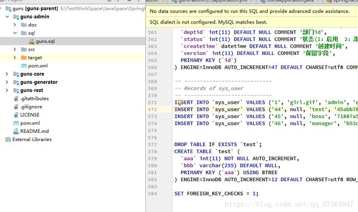Toggle fold marker at line 366

coord(172,68)
